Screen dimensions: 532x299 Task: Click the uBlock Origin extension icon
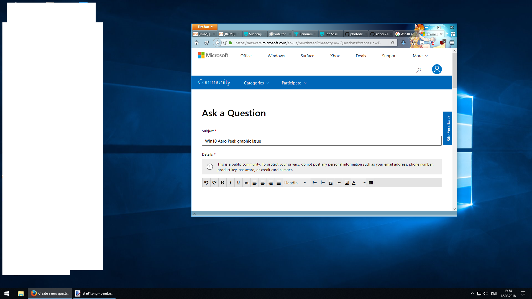pos(442,42)
